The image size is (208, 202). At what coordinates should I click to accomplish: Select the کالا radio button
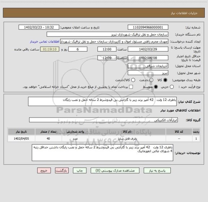[x=165, y=80]
